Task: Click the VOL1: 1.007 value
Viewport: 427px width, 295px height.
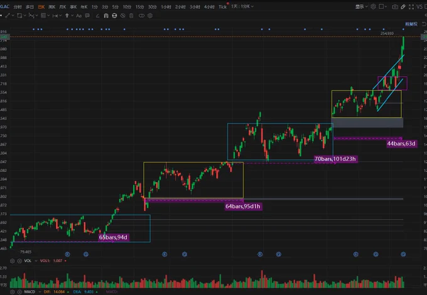Action: (x=51, y=260)
